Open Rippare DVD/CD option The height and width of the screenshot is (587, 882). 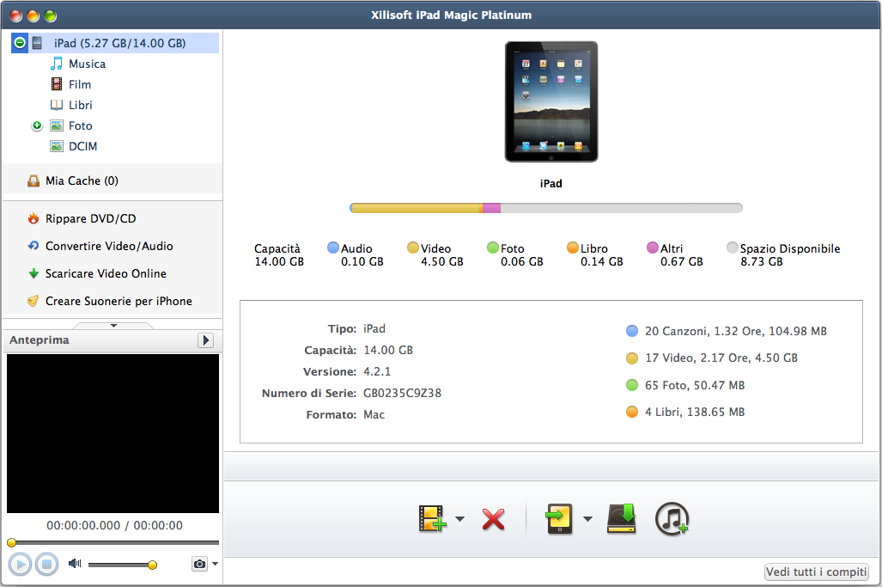[x=90, y=218]
